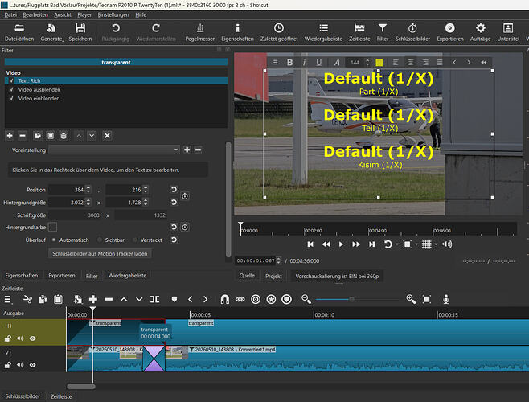This screenshot has height=402, width=529.
Task: Switch to the Wiedergabeliste tab
Action: (x=127, y=276)
